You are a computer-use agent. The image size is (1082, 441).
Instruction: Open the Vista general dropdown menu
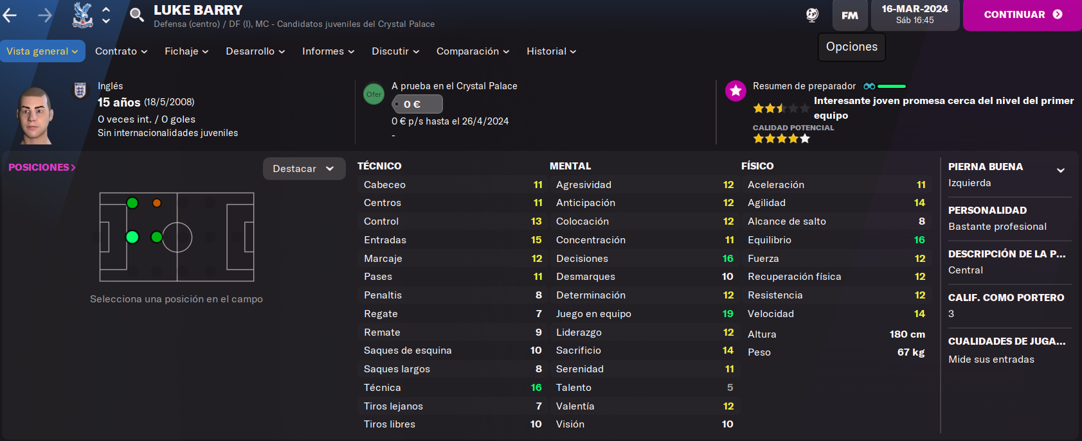tap(42, 51)
